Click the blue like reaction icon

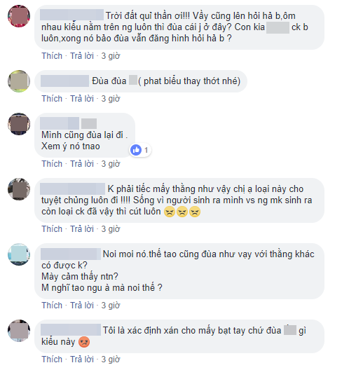[136, 150]
